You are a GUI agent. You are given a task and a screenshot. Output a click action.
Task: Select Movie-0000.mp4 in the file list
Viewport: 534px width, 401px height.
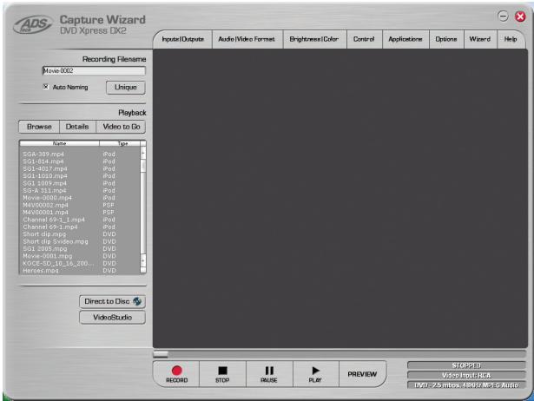[x=80, y=198]
